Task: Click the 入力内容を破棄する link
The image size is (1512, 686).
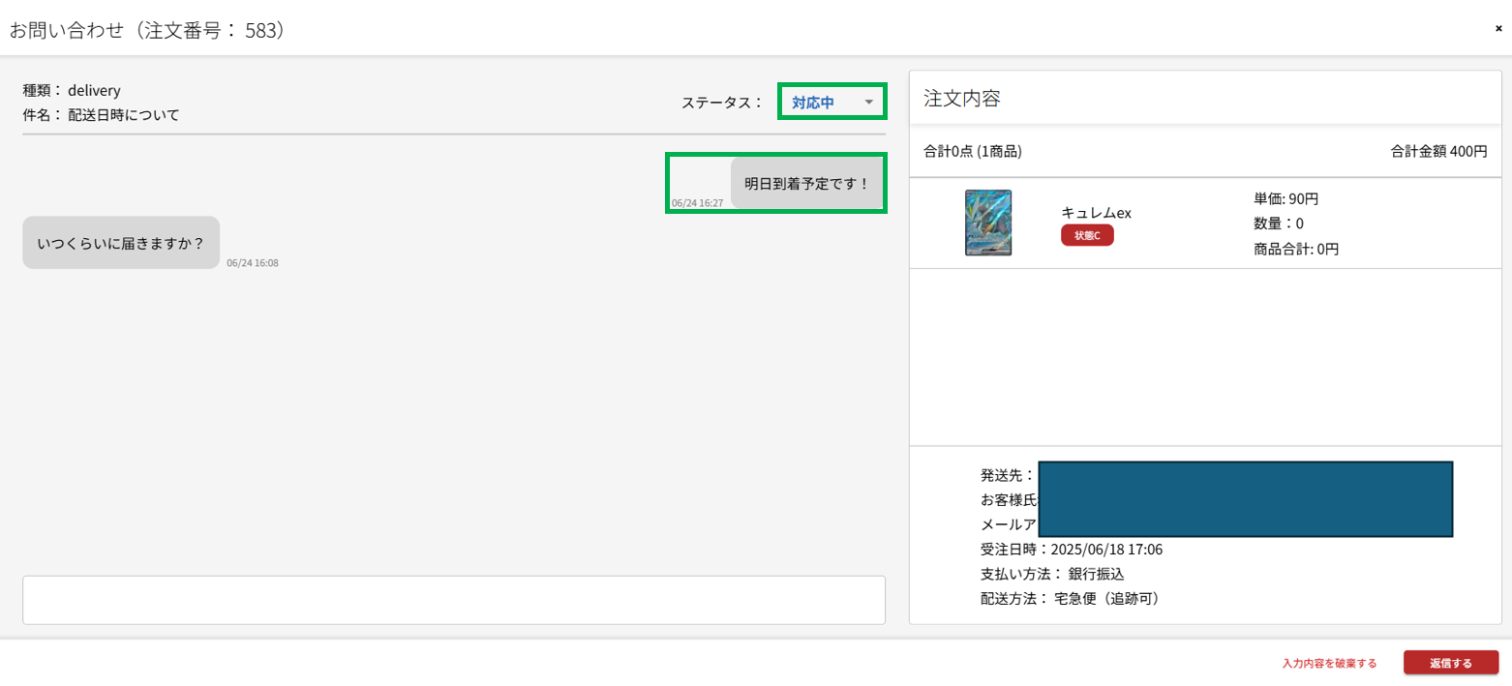Action: tap(1329, 663)
